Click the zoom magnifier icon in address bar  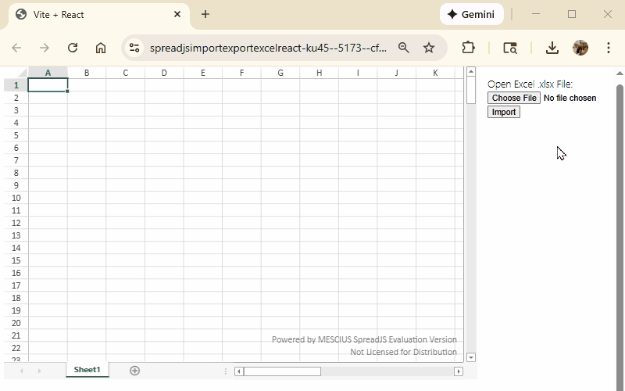(x=404, y=48)
